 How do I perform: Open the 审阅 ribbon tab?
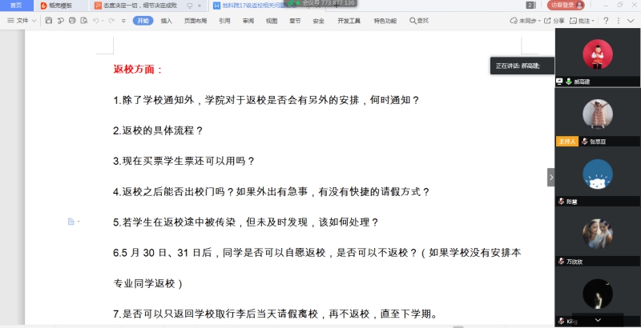[x=248, y=21]
